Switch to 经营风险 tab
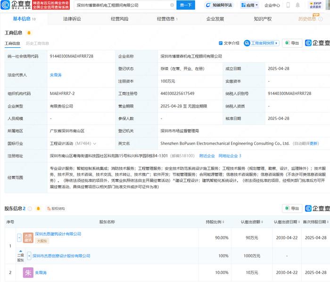 pyautogui.click(x=120, y=19)
